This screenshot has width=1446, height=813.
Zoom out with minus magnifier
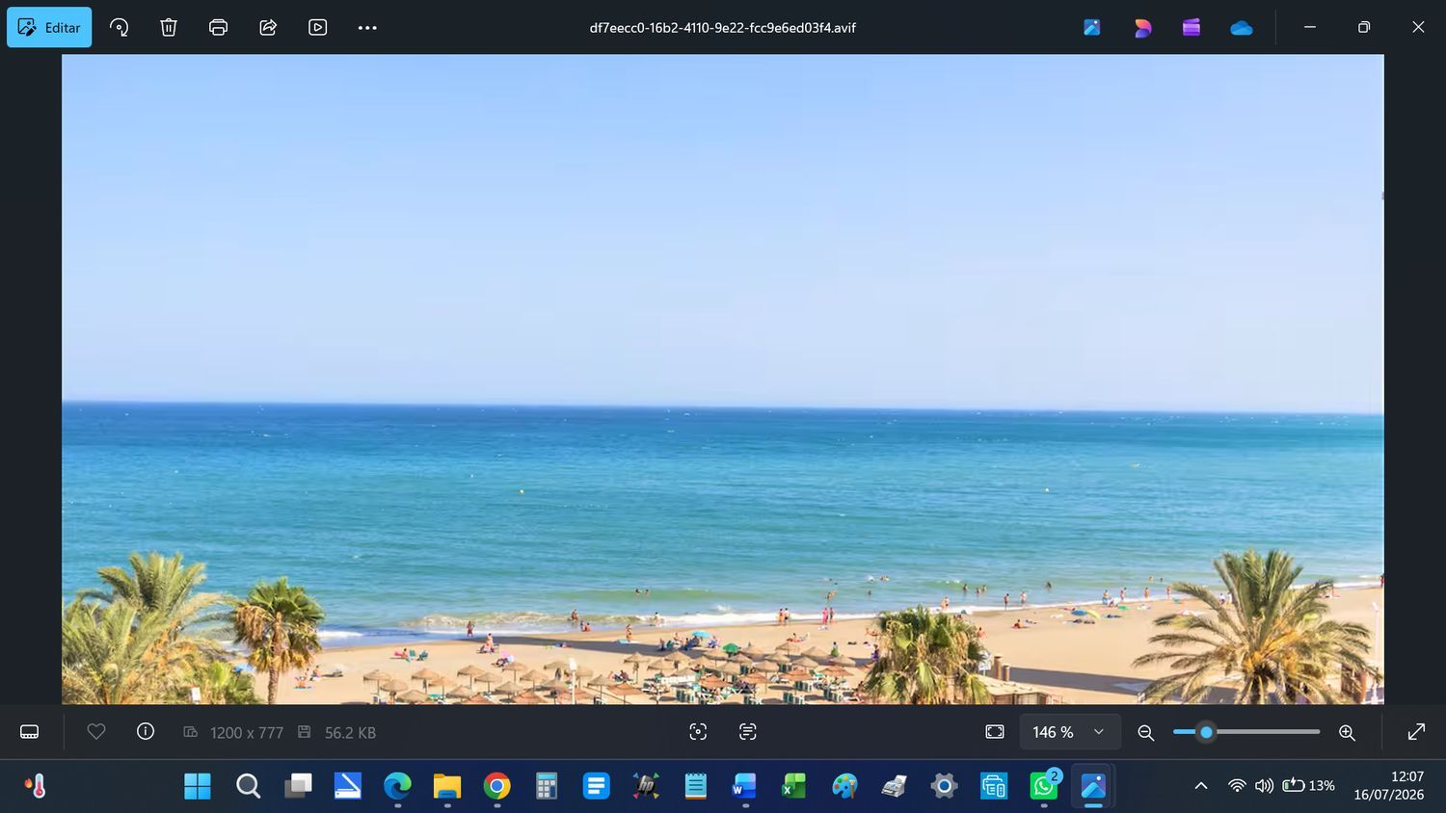click(1145, 733)
